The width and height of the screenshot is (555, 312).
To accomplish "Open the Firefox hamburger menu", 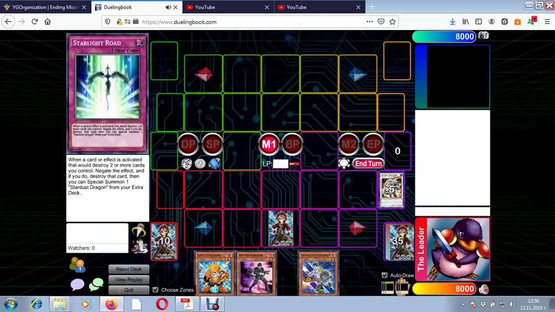I will pyautogui.click(x=547, y=22).
